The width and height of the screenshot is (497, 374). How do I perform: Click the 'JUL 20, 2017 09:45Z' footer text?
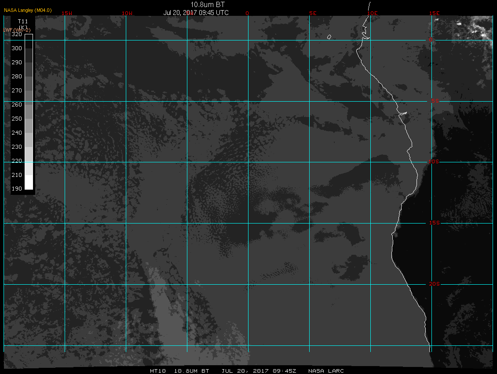(x=259, y=371)
